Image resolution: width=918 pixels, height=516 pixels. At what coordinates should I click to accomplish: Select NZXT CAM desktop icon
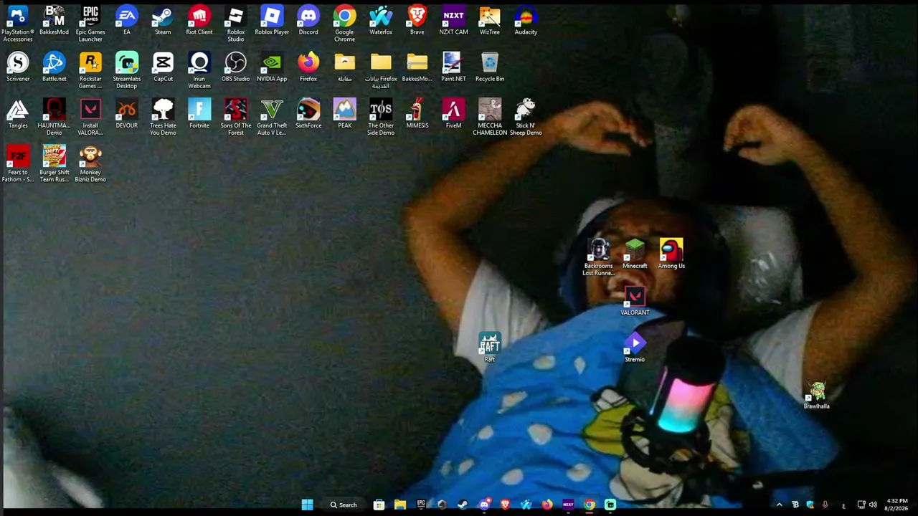453,21
